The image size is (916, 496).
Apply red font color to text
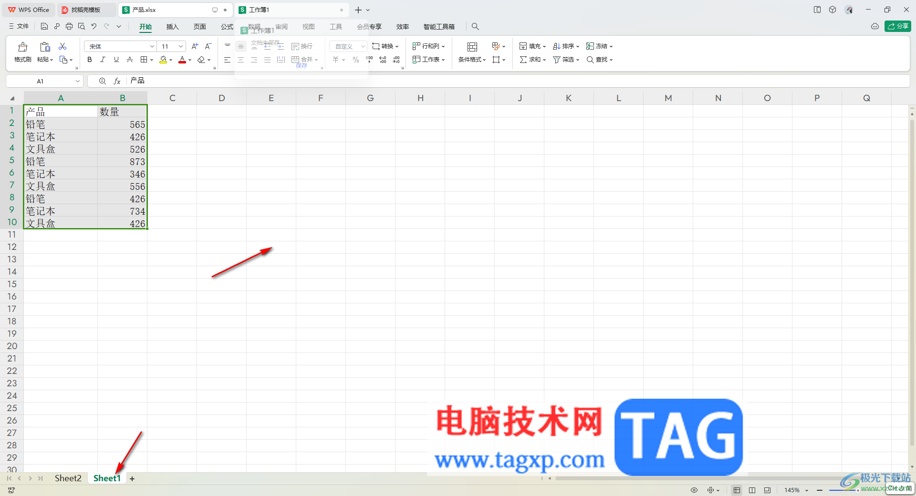tap(182, 60)
